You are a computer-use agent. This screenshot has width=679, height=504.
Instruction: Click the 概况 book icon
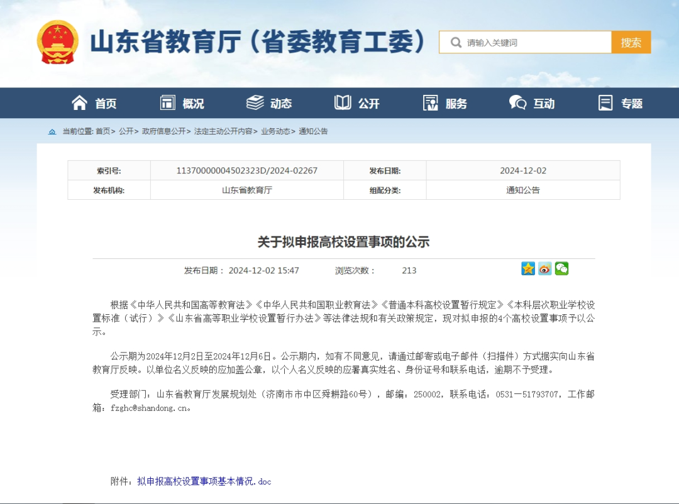pyautogui.click(x=167, y=102)
